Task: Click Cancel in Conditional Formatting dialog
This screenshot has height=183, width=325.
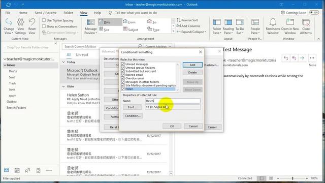Action: (193, 126)
